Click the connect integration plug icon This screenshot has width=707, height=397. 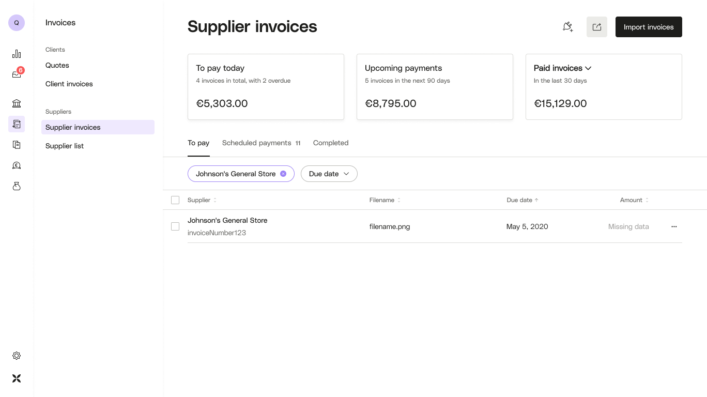[x=568, y=27]
